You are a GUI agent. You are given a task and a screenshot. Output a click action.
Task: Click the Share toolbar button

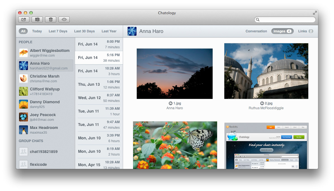coord(24,20)
